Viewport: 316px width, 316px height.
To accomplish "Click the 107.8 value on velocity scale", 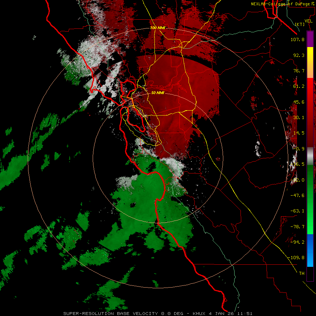I will tap(297, 39).
